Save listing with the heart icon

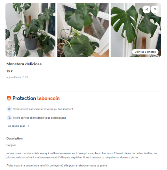coord(155,9)
